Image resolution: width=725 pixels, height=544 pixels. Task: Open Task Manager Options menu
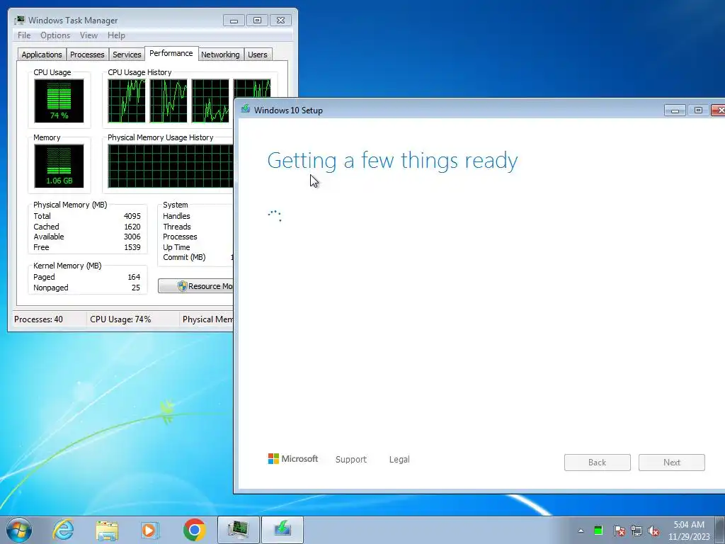point(55,35)
